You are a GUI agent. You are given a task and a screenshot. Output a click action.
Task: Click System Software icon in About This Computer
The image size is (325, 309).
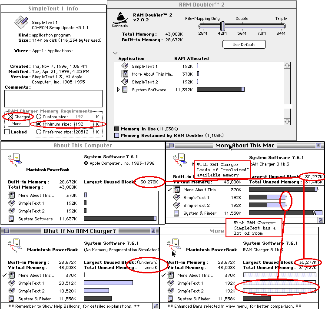tap(11, 219)
